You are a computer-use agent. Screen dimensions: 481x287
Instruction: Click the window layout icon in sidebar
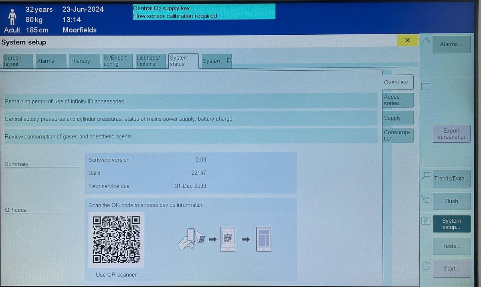(x=425, y=86)
